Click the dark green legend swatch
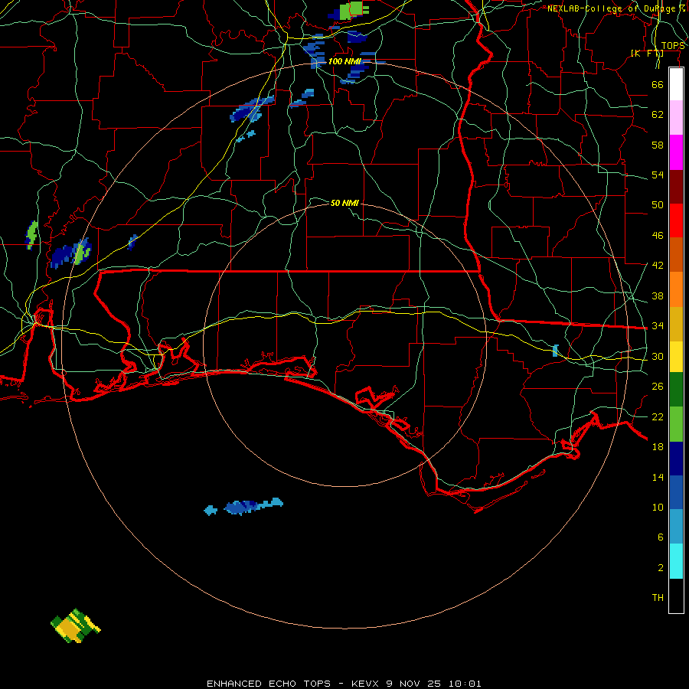 tap(676, 390)
